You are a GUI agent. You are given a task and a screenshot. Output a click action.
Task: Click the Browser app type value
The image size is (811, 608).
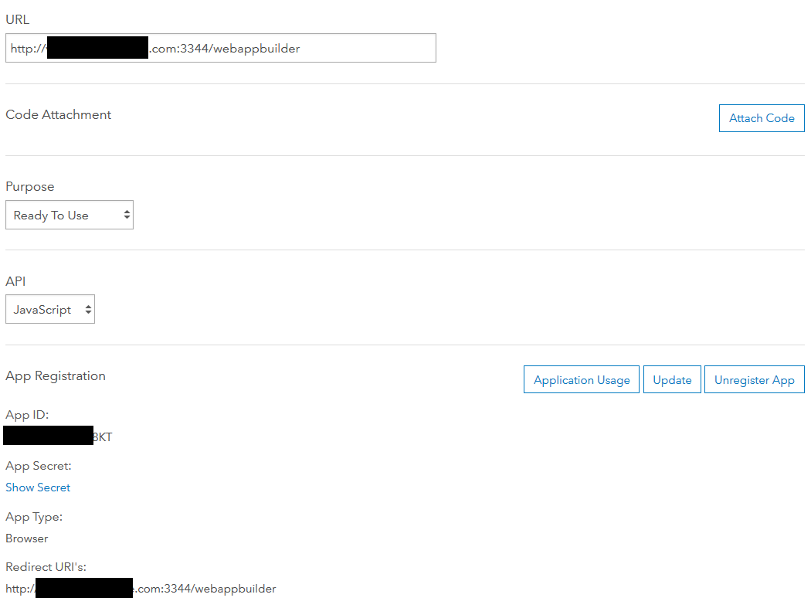click(27, 538)
